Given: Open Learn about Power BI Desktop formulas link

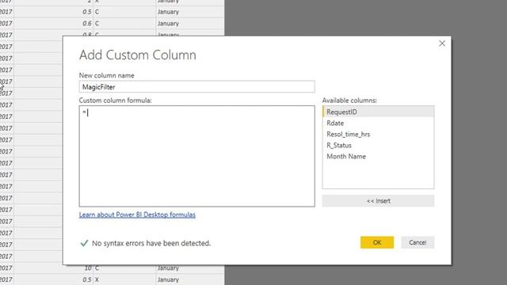Looking at the screenshot, I should click(137, 215).
